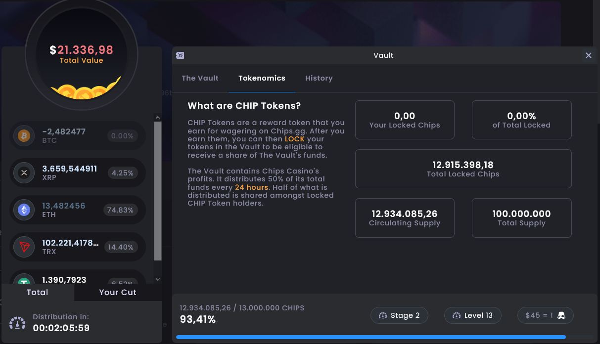
Task: Click the TRON coin icon
Action: (x=24, y=247)
